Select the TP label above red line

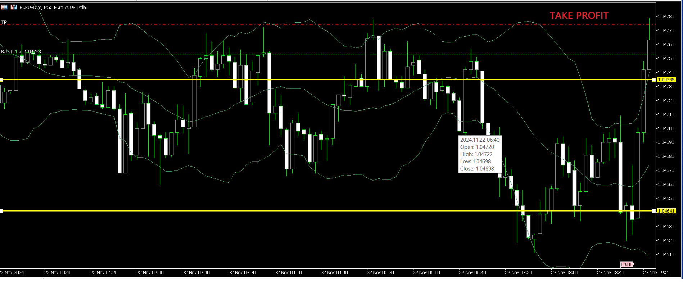click(x=4, y=22)
